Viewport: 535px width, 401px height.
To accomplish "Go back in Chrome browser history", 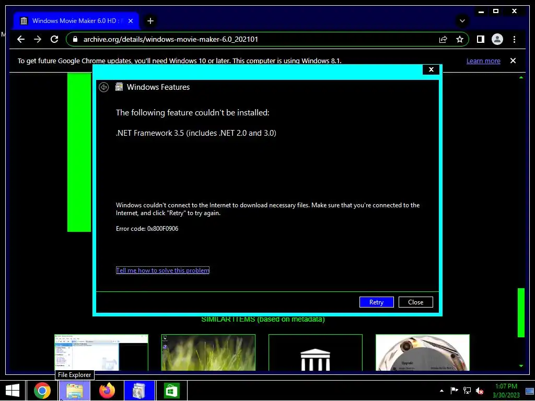I will pyautogui.click(x=21, y=39).
